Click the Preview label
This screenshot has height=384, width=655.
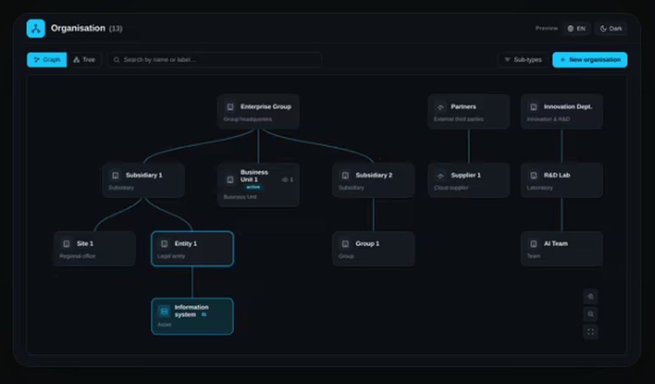tap(546, 28)
